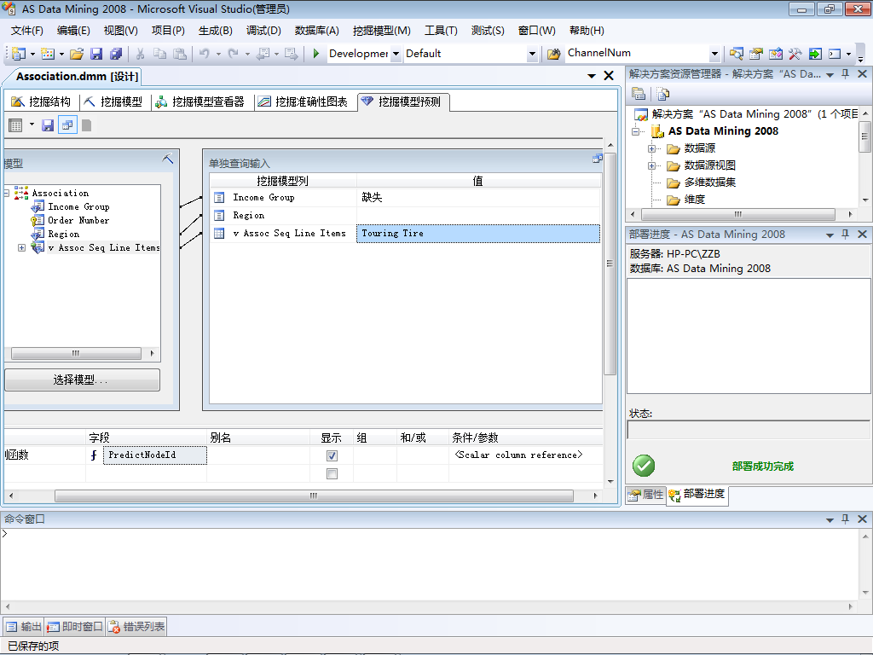The image size is (873, 655).
Task: Save the prediction query using the designer disk icon
Action: pos(48,125)
